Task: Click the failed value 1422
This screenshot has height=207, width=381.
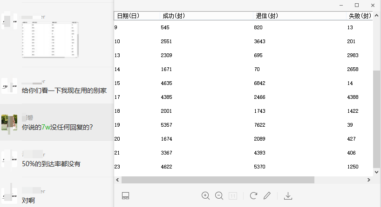Action: tap(353, 111)
